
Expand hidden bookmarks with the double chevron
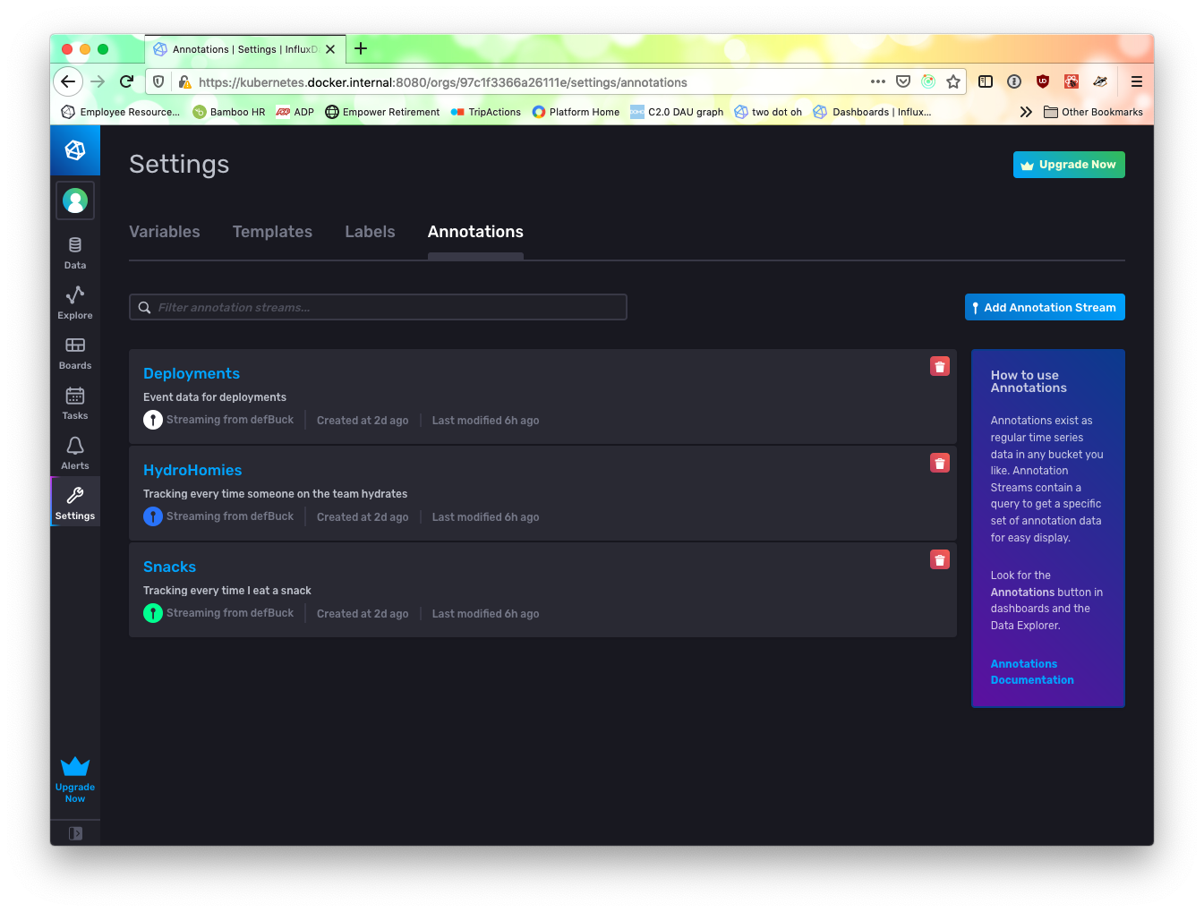click(1025, 112)
